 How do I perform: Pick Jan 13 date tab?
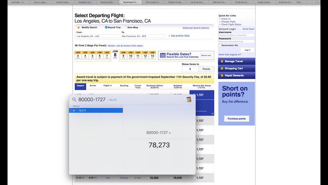tap(152, 55)
